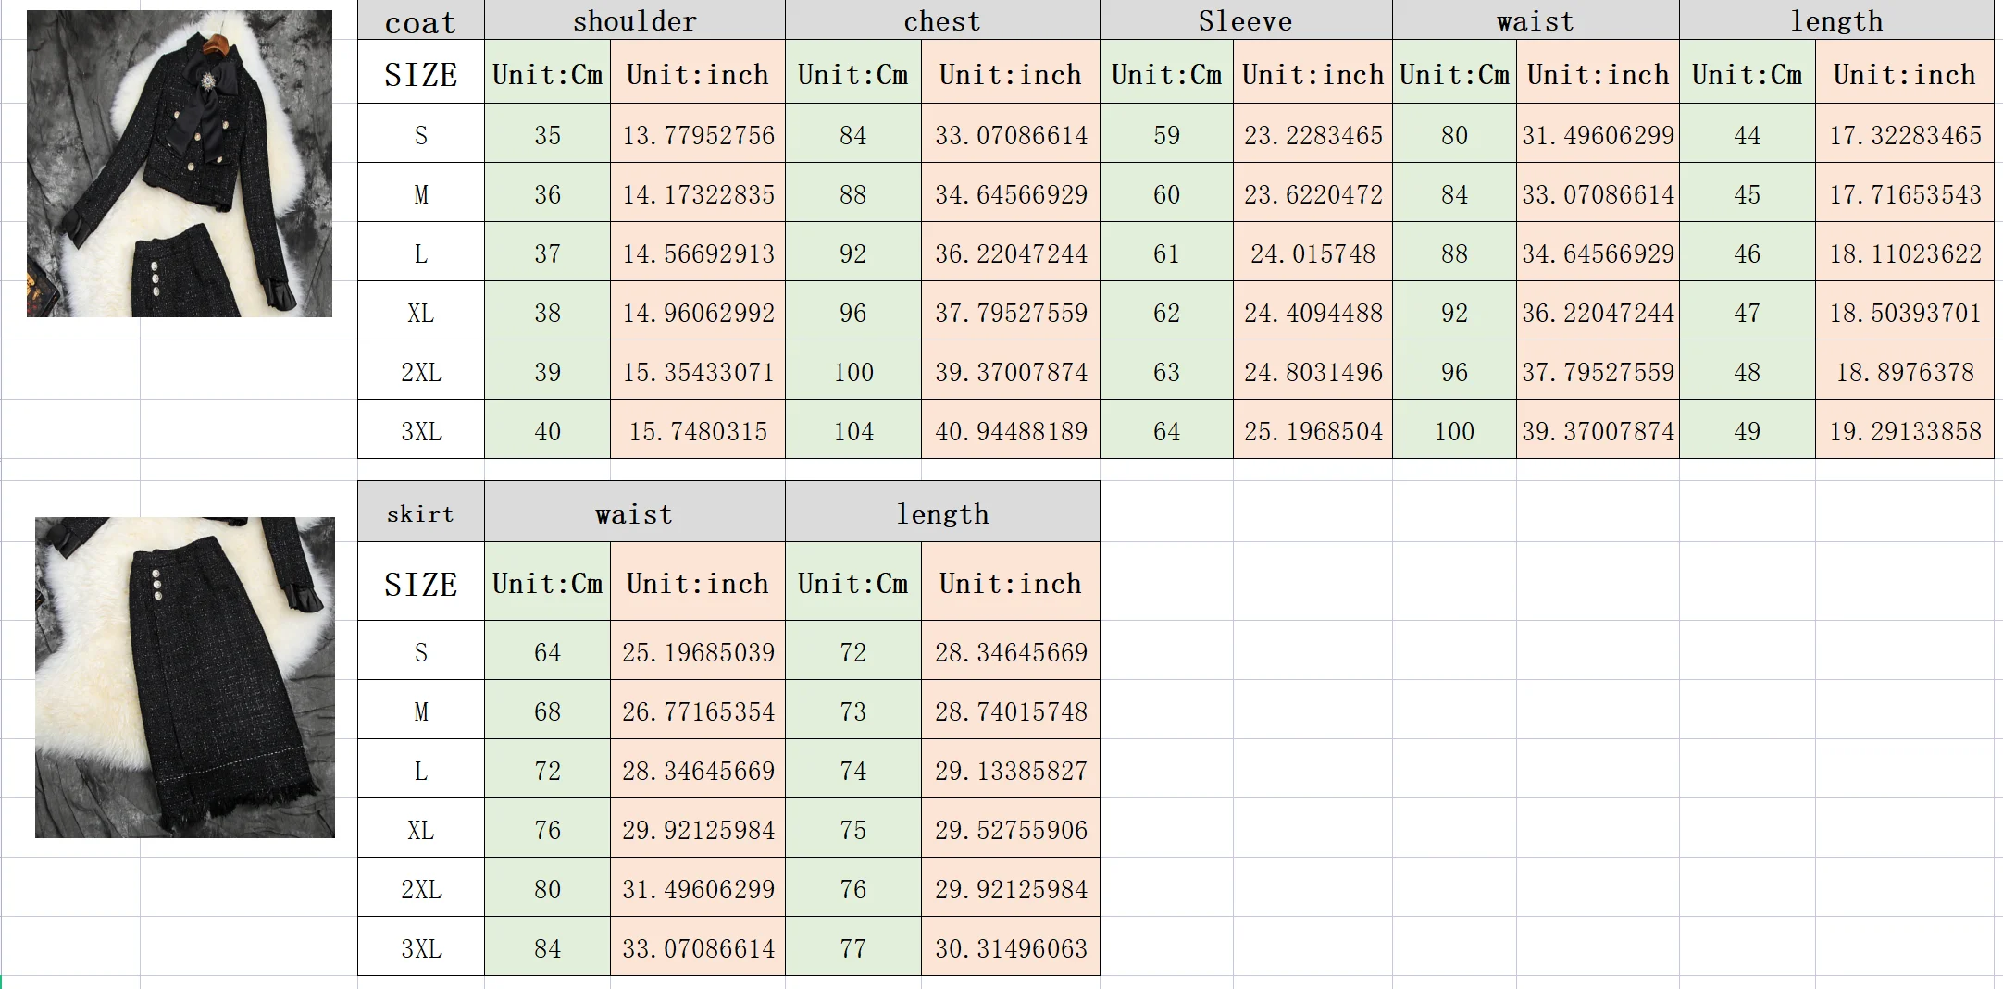Screen dimensions: 2003x989
Task: Click the skirt table's 'length' header
Action: [942, 513]
